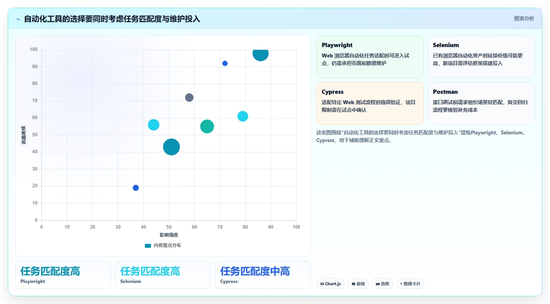Select the 数据卡片 tag chip

[410, 284]
